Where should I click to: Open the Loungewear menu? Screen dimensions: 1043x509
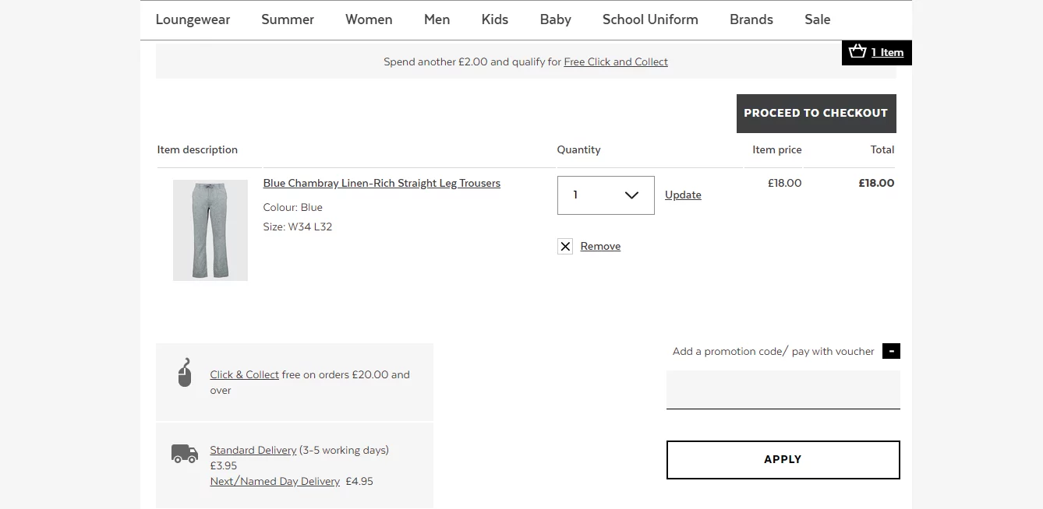pos(193,19)
